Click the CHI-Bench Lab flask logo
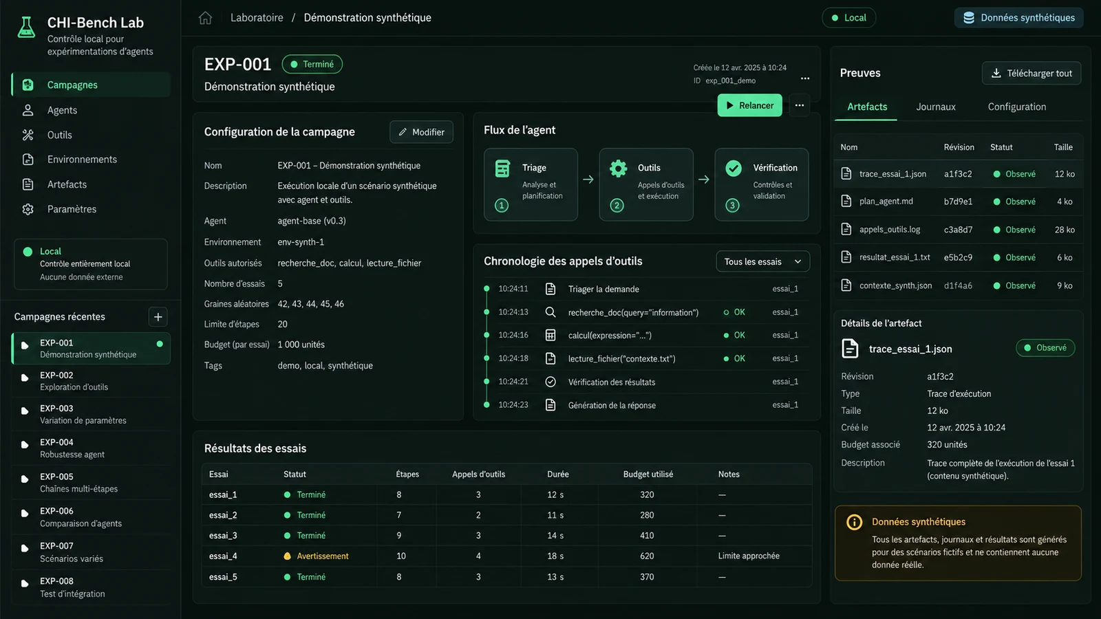The image size is (1101, 619). (x=26, y=28)
